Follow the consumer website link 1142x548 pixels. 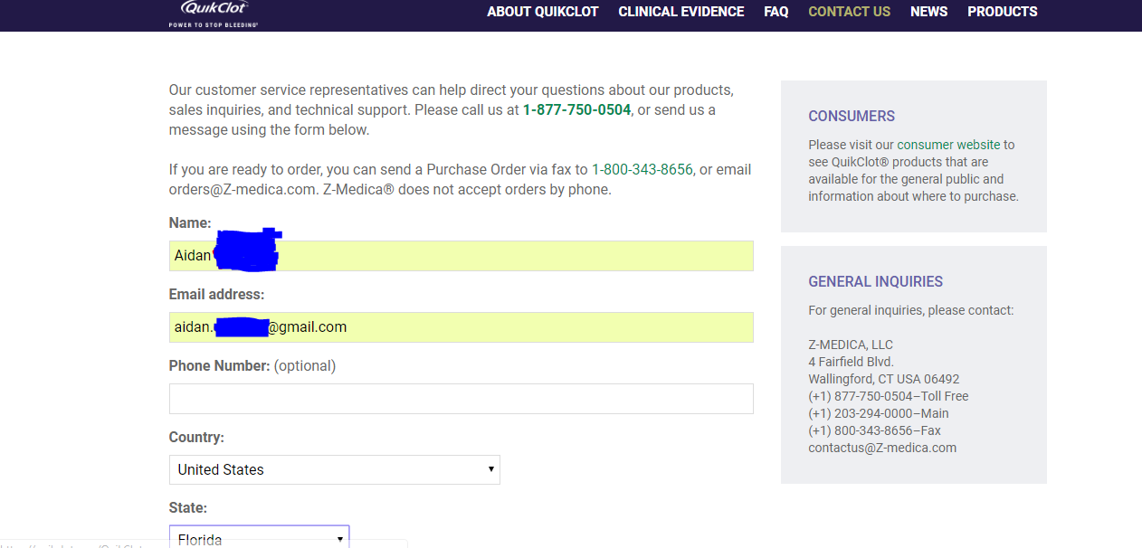coord(948,145)
